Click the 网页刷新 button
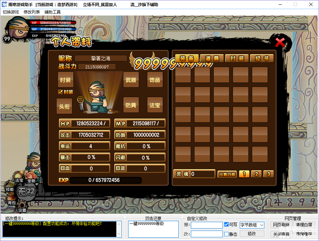Screen dimensions: 319x241 [281, 225]
